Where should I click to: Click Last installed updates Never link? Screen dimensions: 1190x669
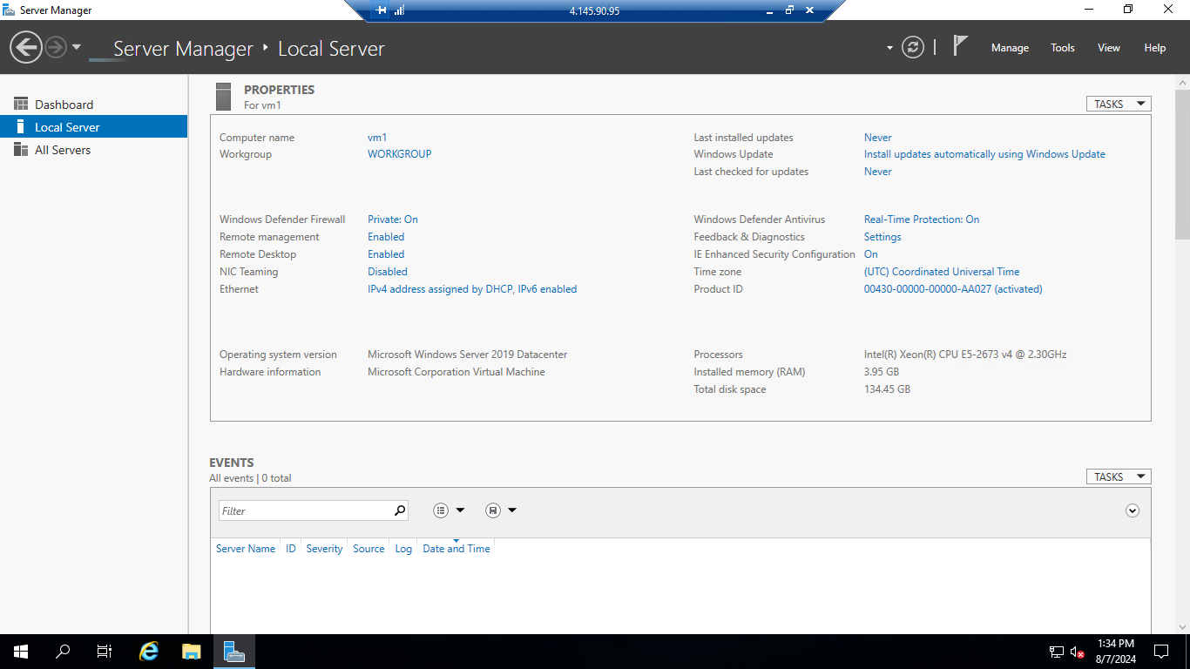(x=878, y=138)
